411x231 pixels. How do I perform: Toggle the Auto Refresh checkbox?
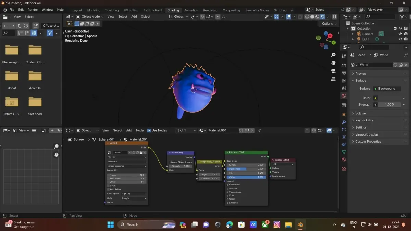(x=108, y=189)
